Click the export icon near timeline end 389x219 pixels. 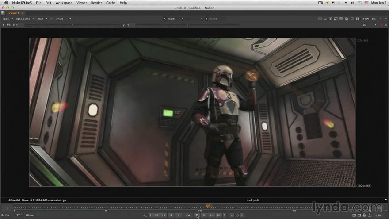pyautogui.click(x=370, y=215)
